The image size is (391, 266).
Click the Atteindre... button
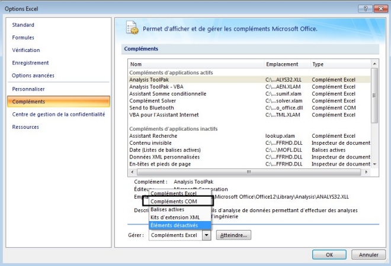click(x=233, y=235)
